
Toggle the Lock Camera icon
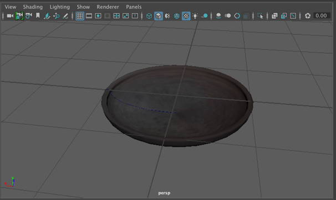click(19, 16)
